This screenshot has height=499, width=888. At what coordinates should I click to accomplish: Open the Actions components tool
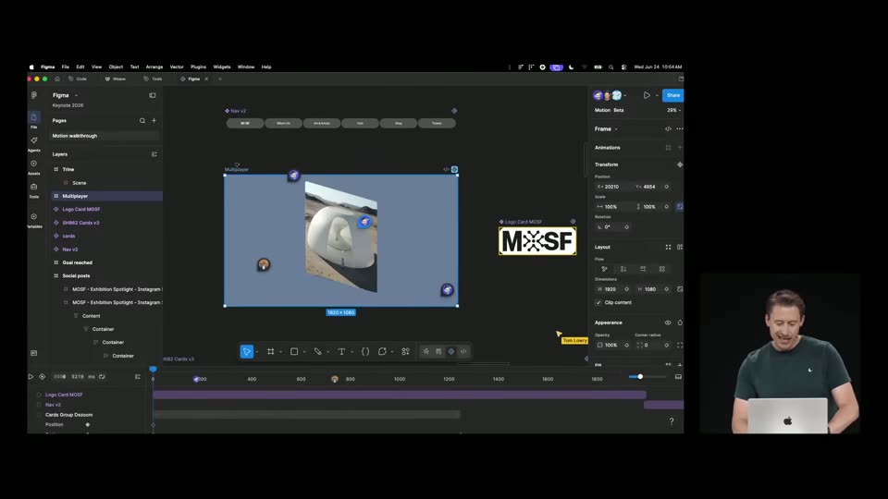(x=405, y=351)
